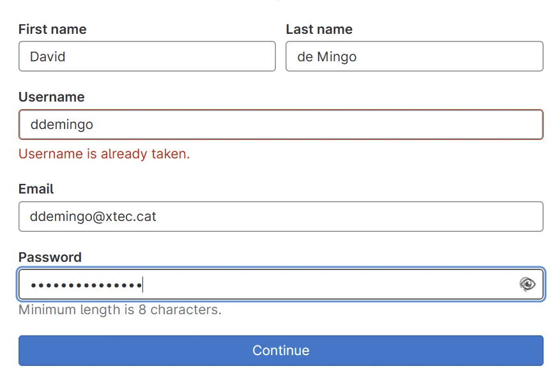Click the "First name" field label

(52, 29)
